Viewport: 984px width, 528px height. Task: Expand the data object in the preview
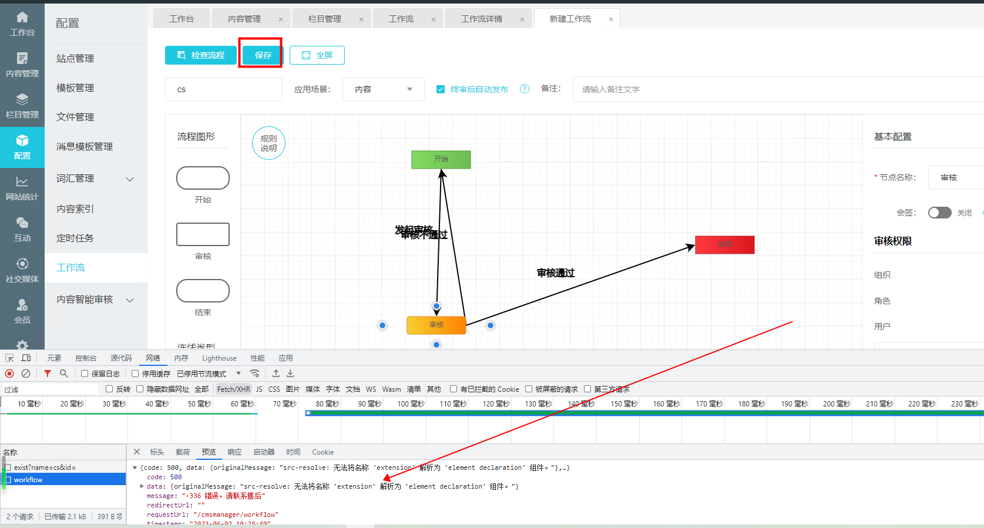click(142, 486)
